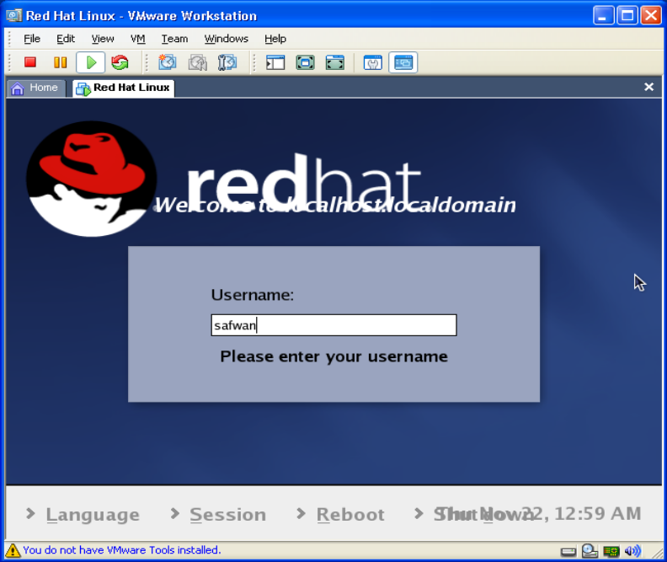The height and width of the screenshot is (562, 667).
Task: Switch to quick switch mode icon
Action: coord(335,62)
